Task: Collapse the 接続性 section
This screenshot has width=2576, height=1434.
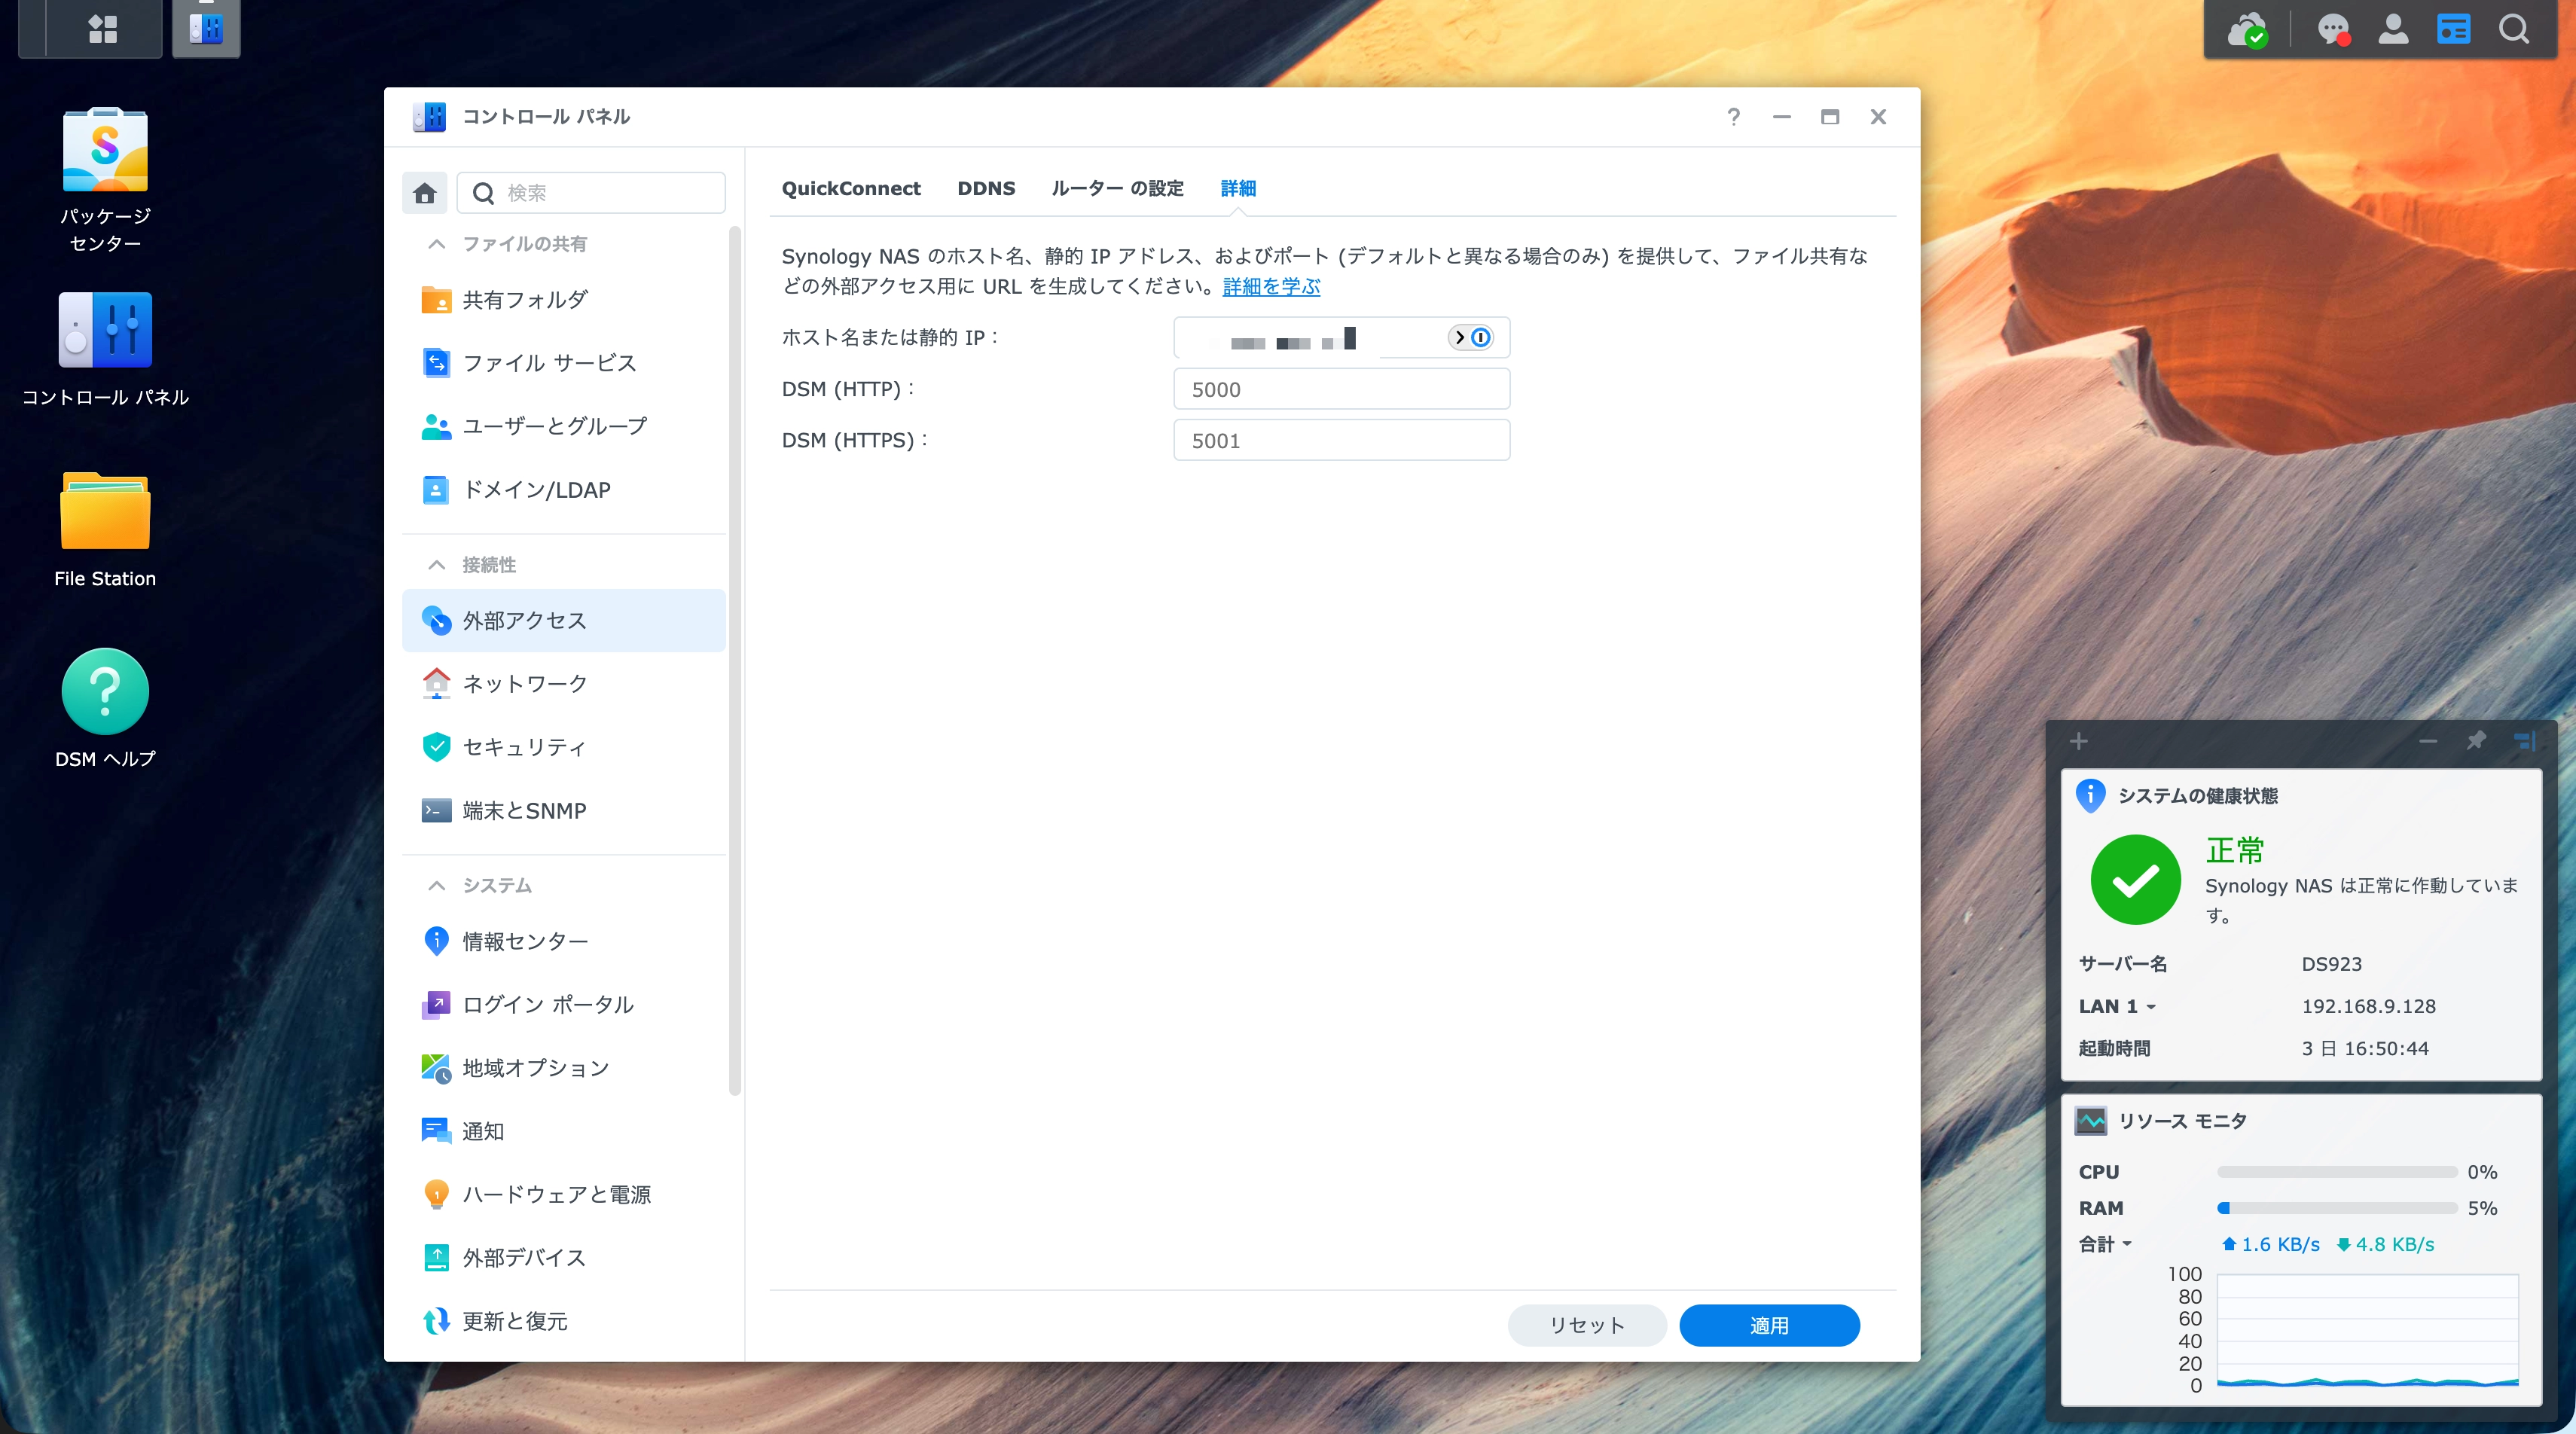Action: coord(436,565)
